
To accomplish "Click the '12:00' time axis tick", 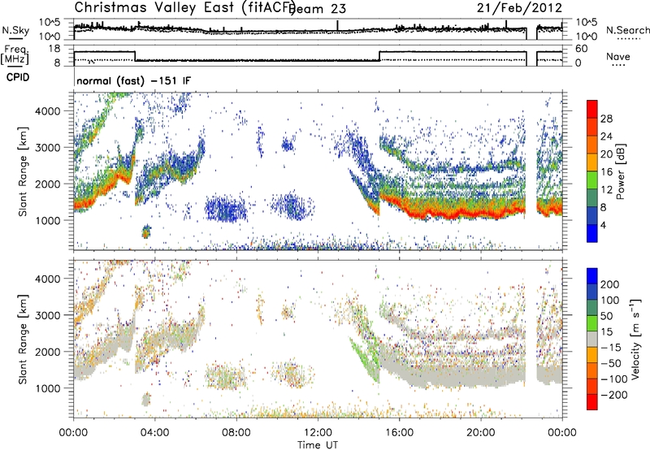I will (x=318, y=433).
